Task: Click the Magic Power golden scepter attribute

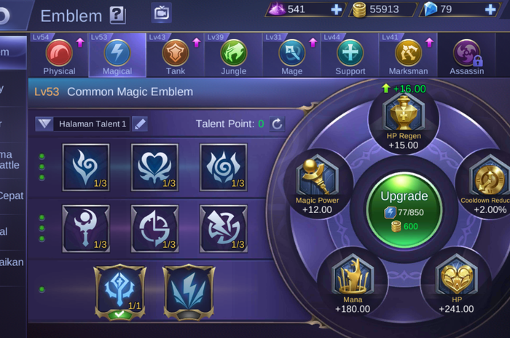Action: (317, 184)
